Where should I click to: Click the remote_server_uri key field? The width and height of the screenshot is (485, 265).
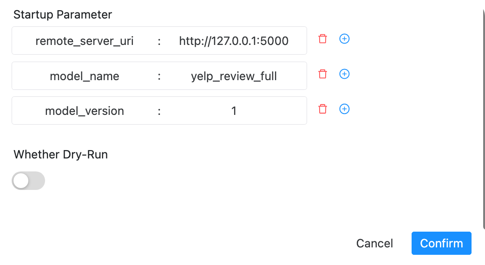[x=85, y=41]
